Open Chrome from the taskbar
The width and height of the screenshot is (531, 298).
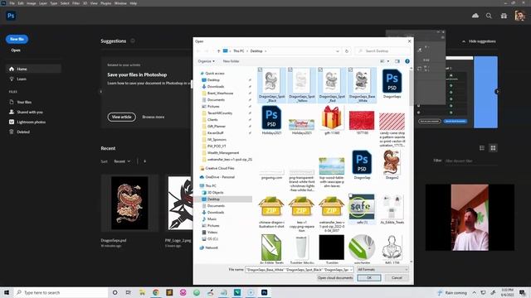coord(156,292)
